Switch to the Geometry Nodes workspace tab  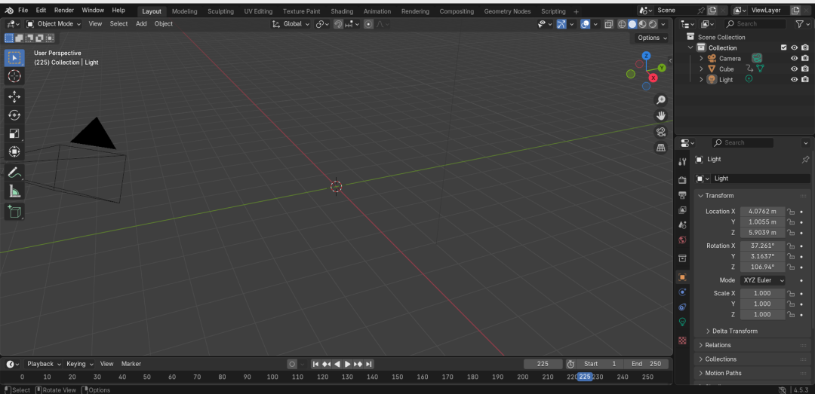pos(507,11)
